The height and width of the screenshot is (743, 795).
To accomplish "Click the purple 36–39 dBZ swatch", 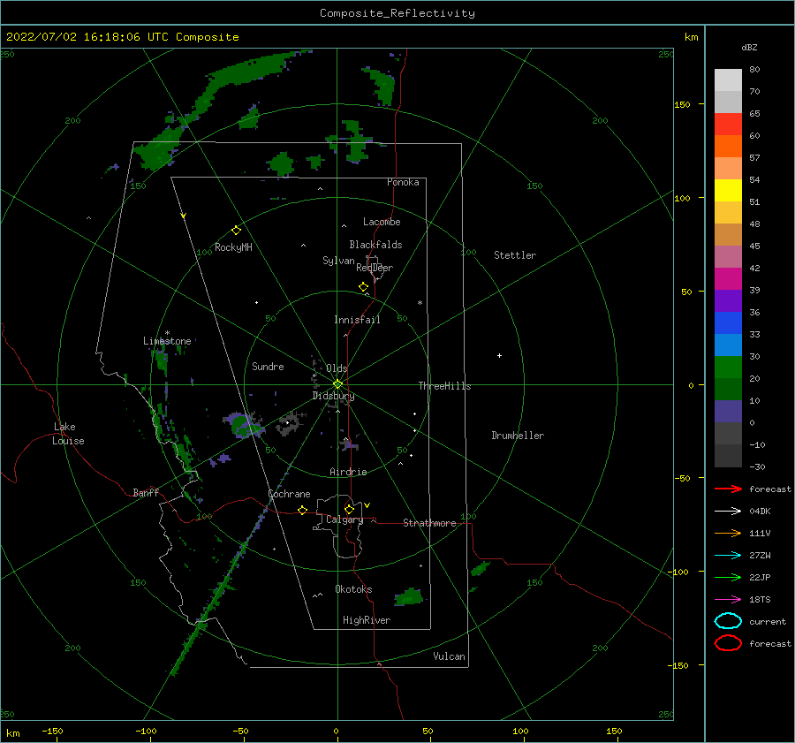I will [x=728, y=301].
